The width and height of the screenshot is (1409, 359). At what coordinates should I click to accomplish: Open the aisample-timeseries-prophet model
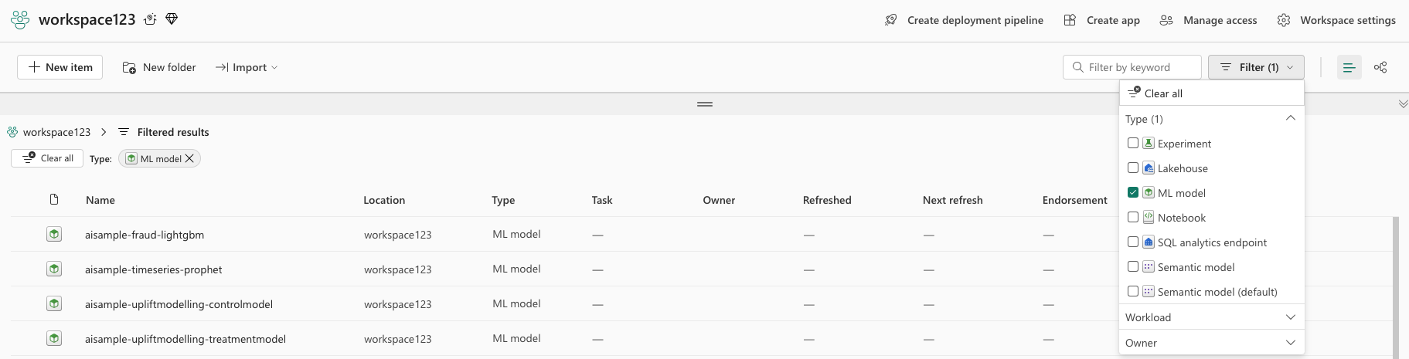tap(153, 269)
